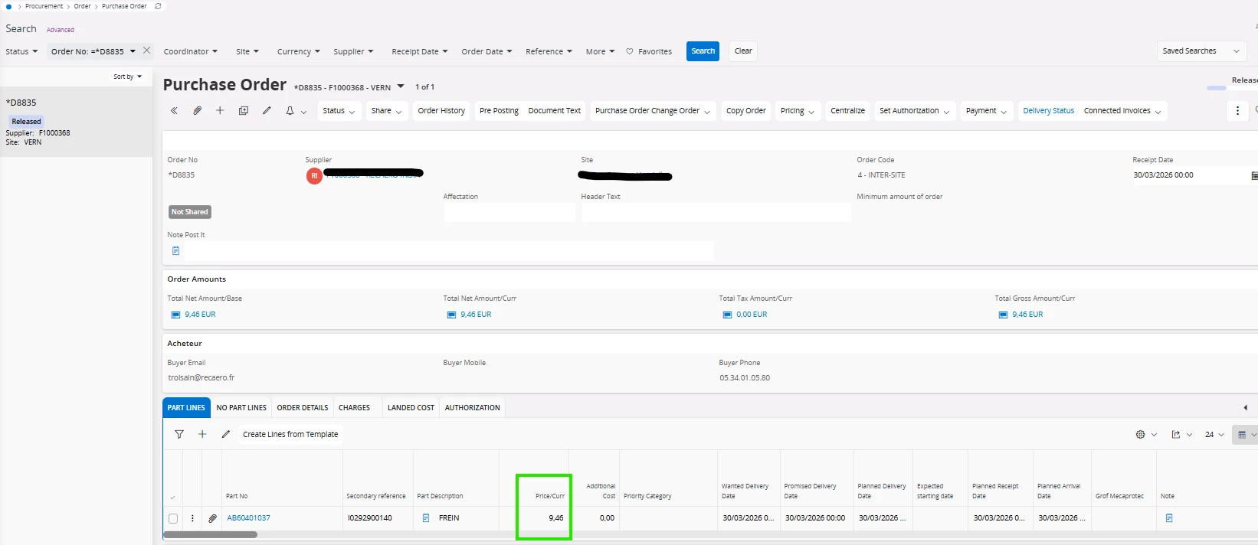Expand the Coordinator search filter
Viewport: 1258px width, 545px height.
point(190,51)
